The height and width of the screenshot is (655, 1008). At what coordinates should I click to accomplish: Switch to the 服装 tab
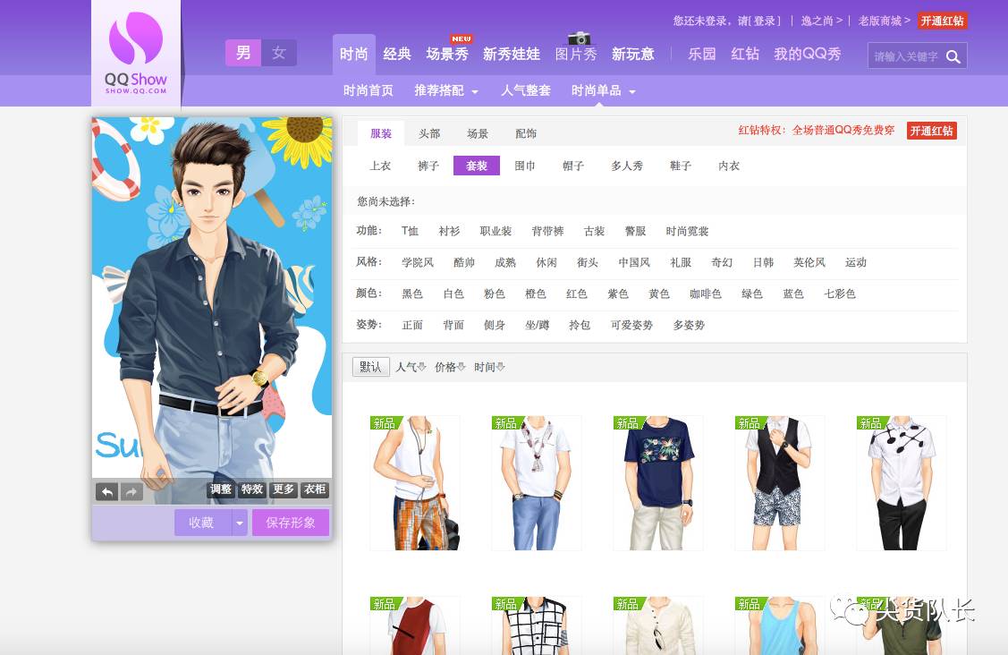[x=381, y=134]
